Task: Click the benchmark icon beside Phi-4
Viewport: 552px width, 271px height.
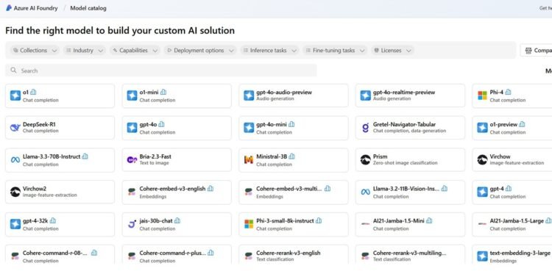Action: [508, 92]
